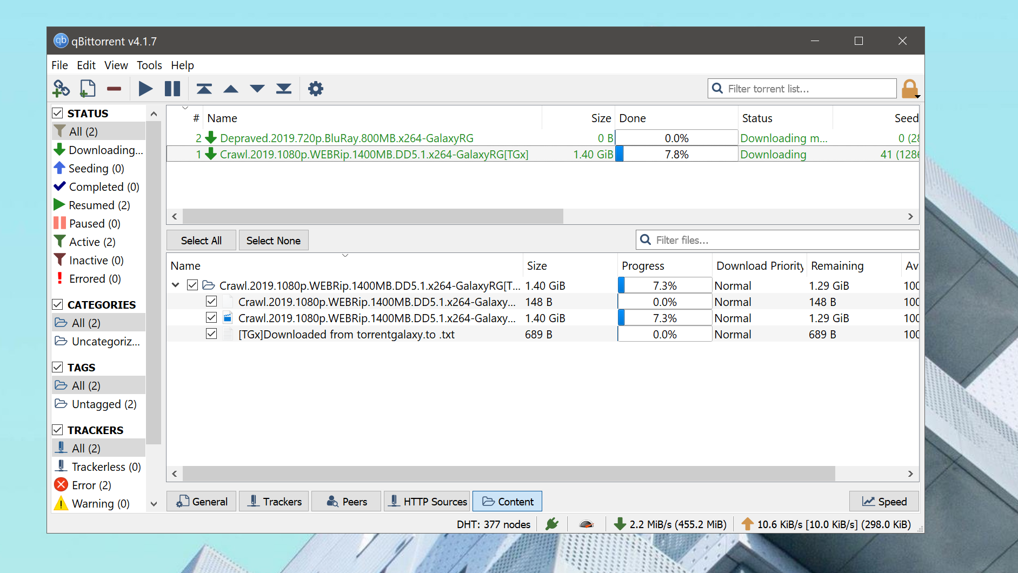Screen dimensions: 1018x573
Task: Switch to the HTTP Sources tab
Action: tap(427, 501)
